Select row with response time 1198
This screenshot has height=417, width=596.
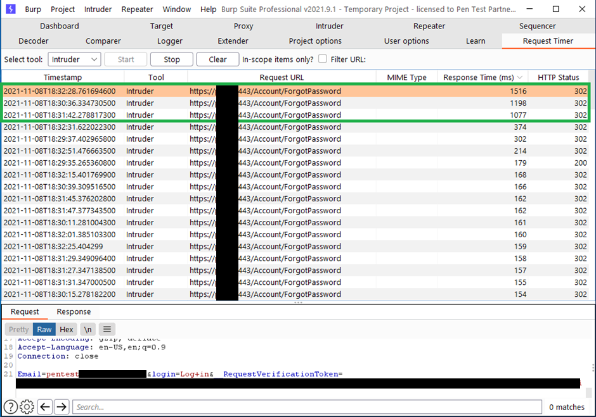coord(295,103)
